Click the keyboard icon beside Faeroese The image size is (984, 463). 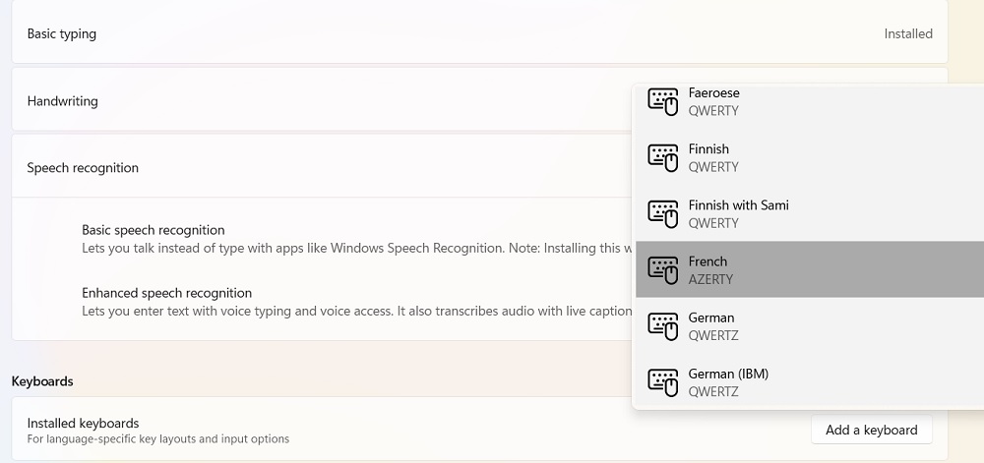click(663, 101)
